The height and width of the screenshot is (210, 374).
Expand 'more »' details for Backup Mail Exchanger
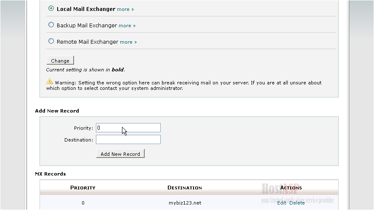coord(127,26)
